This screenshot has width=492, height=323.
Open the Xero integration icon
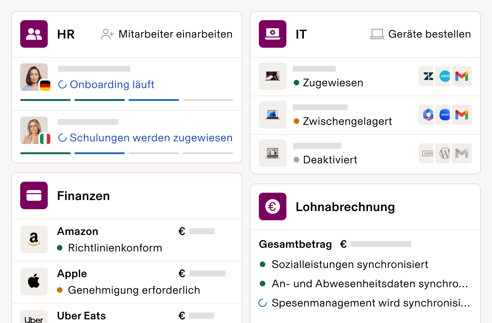444,76
